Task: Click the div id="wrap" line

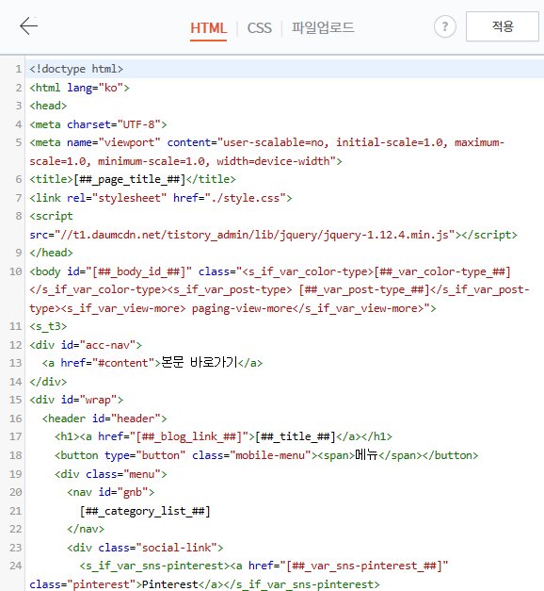Action: coord(76,400)
